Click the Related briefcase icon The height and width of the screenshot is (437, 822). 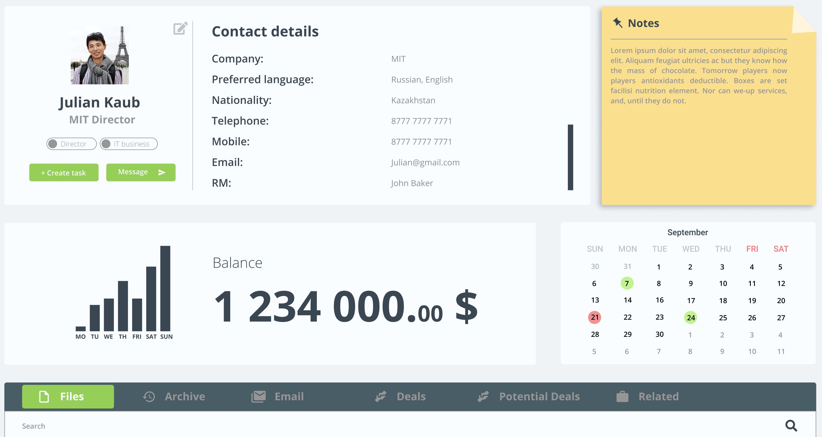[x=622, y=397]
